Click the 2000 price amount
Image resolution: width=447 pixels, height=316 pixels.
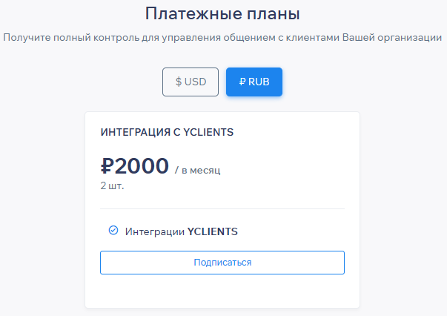point(142,167)
